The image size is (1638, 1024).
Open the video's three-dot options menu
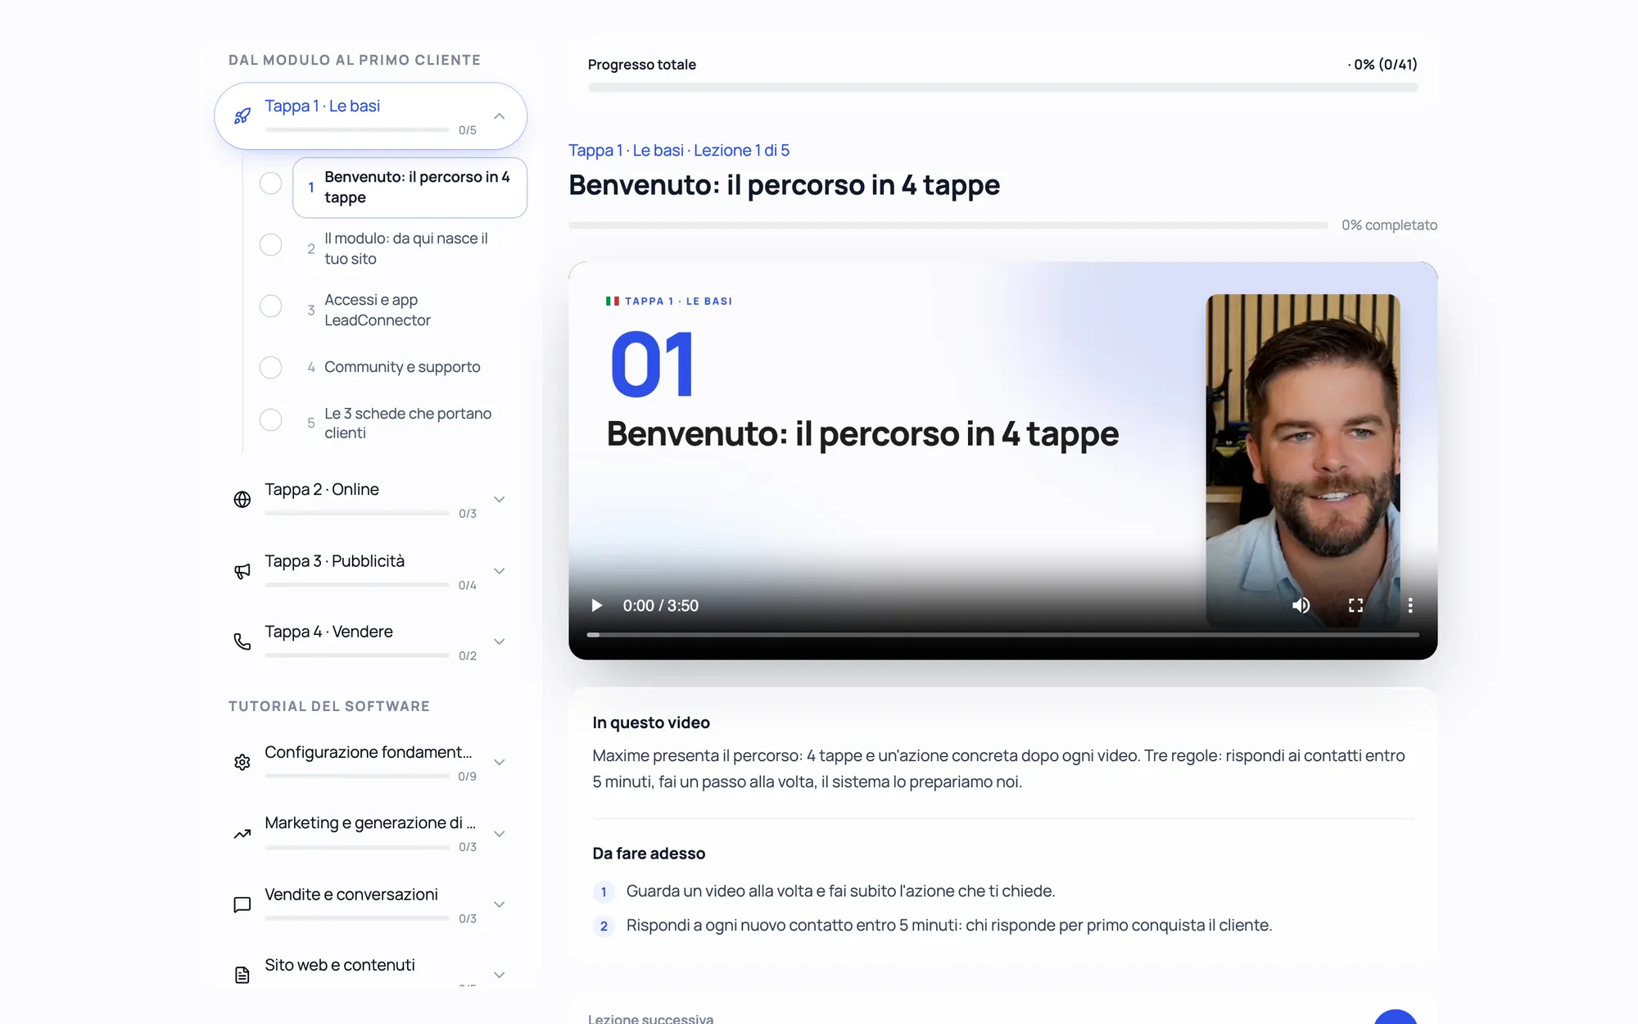[x=1409, y=605]
